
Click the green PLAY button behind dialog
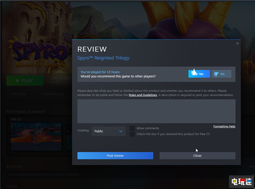[x=25, y=81]
